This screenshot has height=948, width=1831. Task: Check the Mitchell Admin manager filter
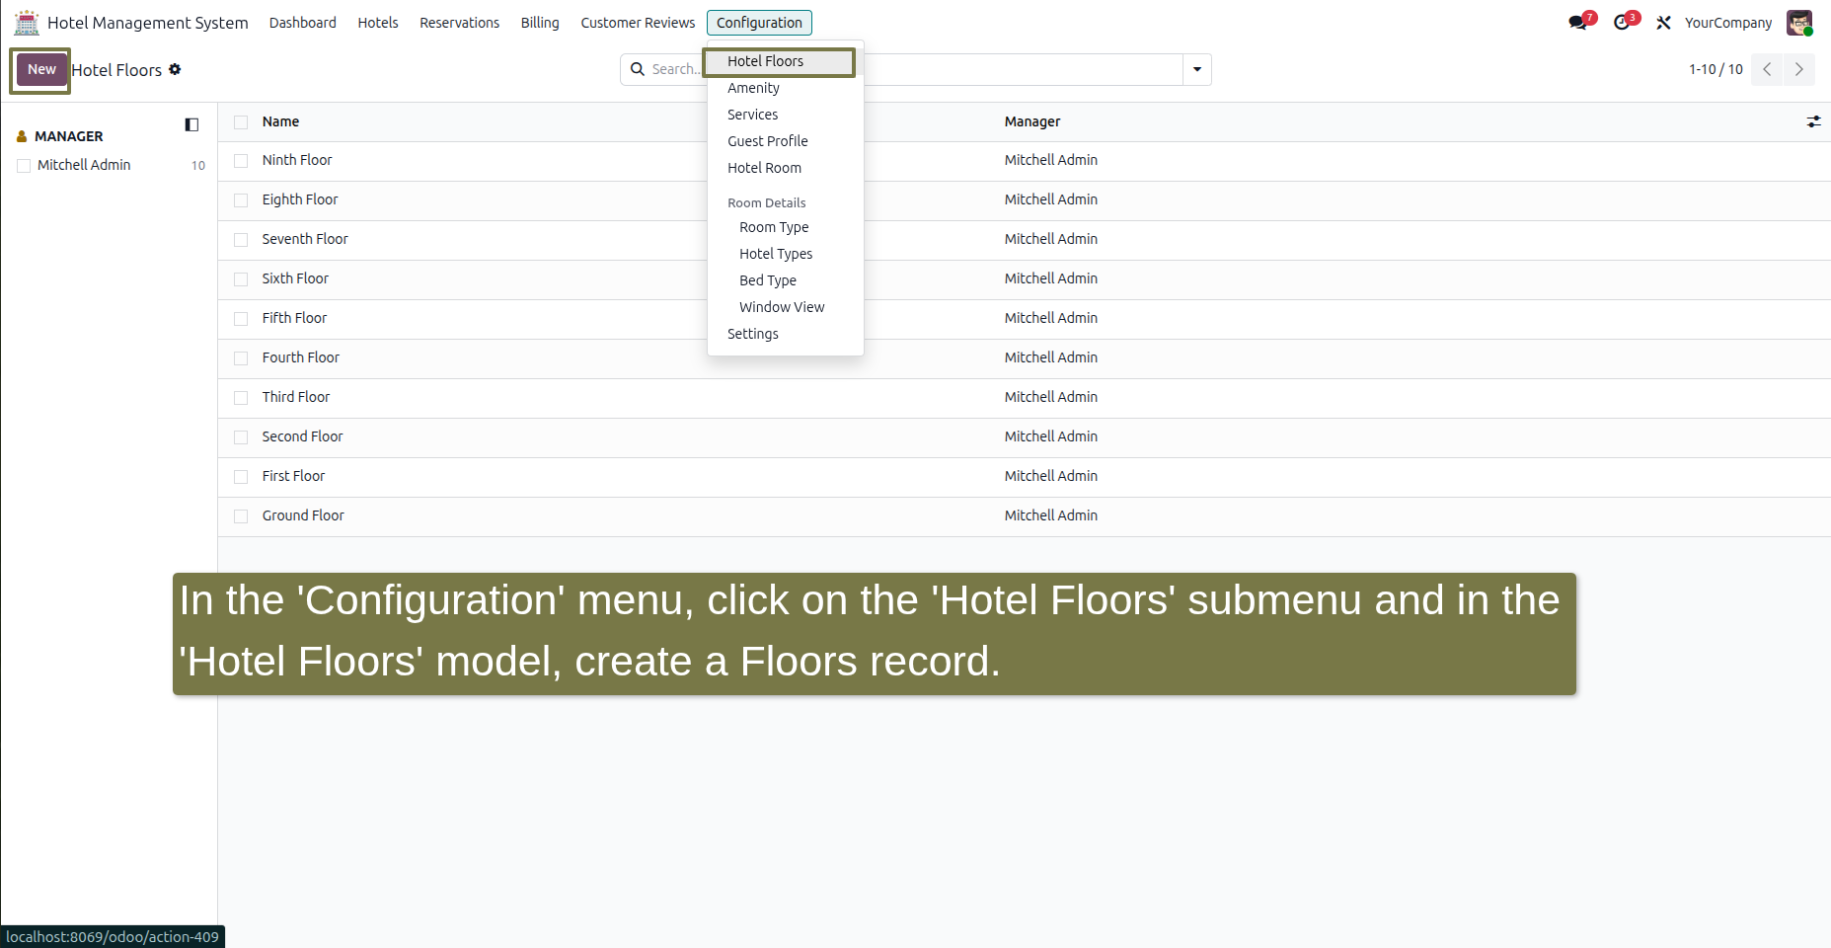(x=24, y=166)
